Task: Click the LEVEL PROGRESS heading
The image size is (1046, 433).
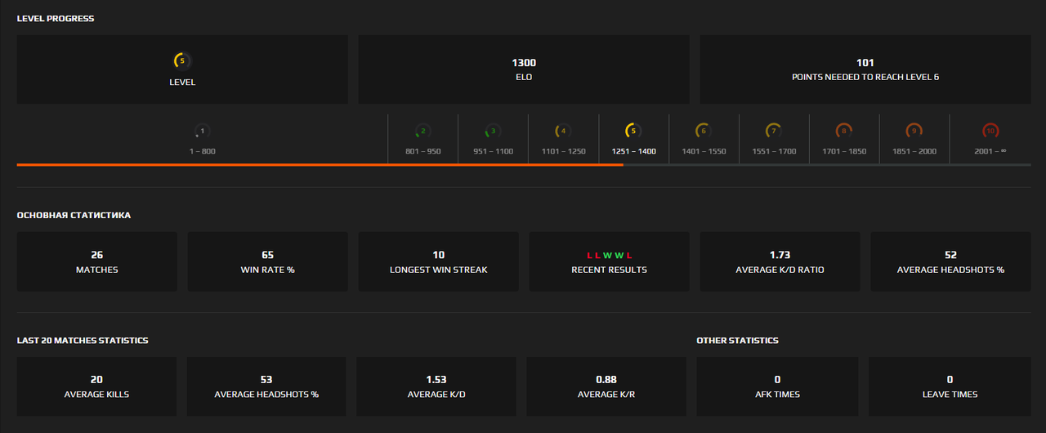Action: pos(56,19)
